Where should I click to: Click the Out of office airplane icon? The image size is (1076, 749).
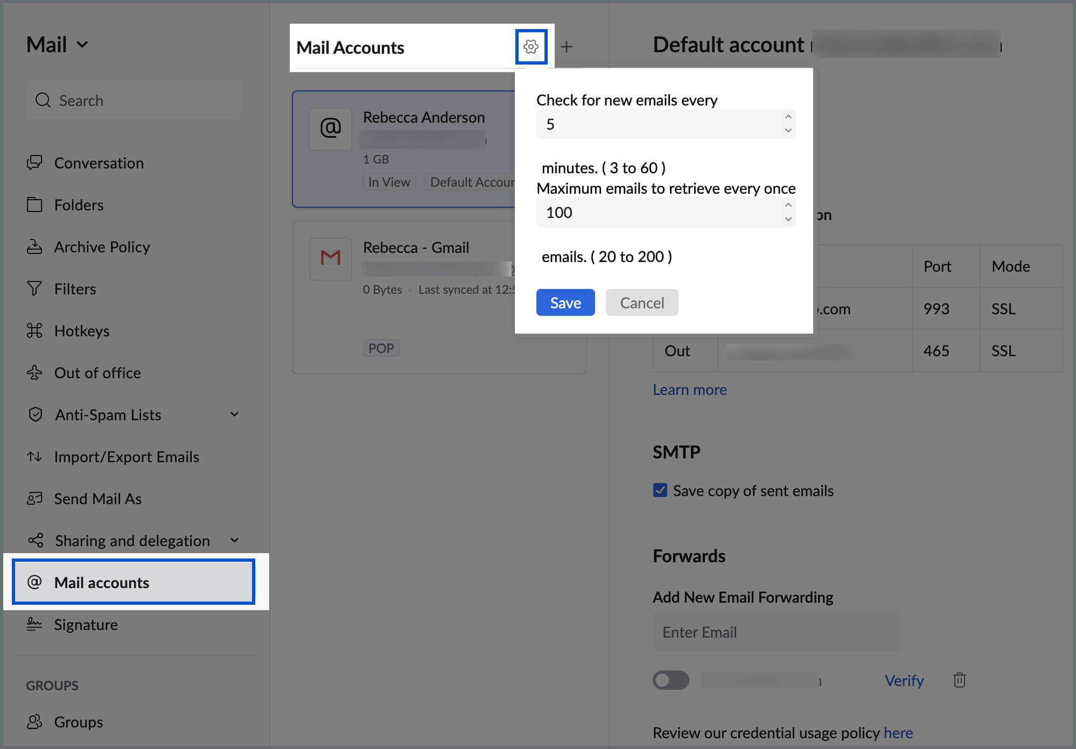34,373
